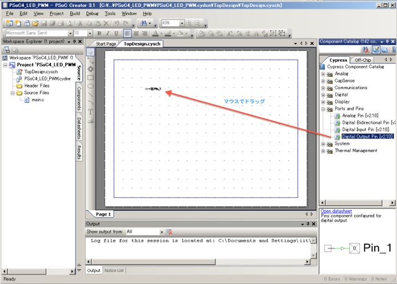397x284 pixels.
Task: Expand the Analog component category
Action: 324,74
